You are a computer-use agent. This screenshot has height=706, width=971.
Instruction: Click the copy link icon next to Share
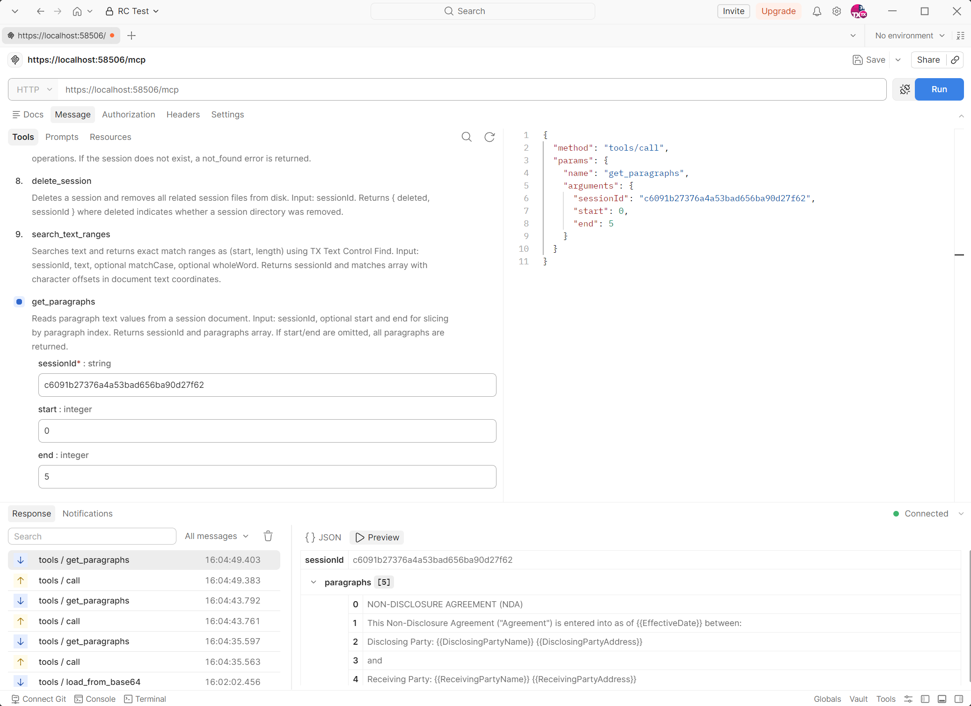(x=955, y=60)
